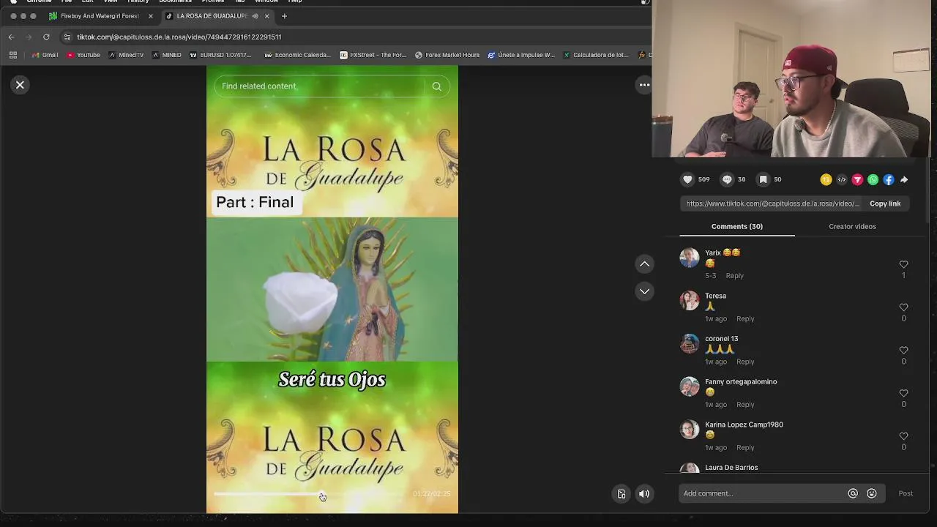Like the video with the heart icon
This screenshot has width=937, height=527.
pyautogui.click(x=687, y=179)
